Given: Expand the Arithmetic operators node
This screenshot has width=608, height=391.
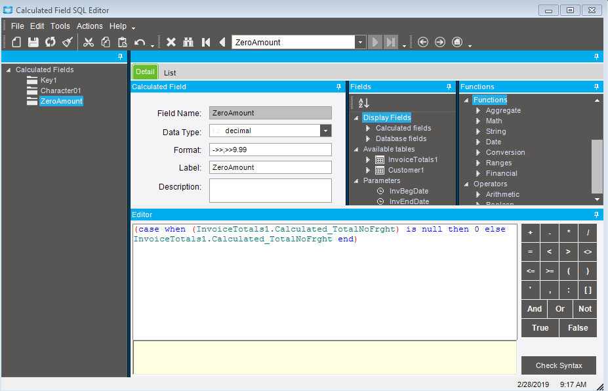Looking at the screenshot, I should [478, 194].
